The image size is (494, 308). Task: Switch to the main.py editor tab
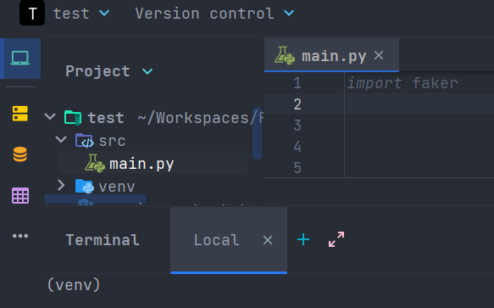[x=332, y=55]
